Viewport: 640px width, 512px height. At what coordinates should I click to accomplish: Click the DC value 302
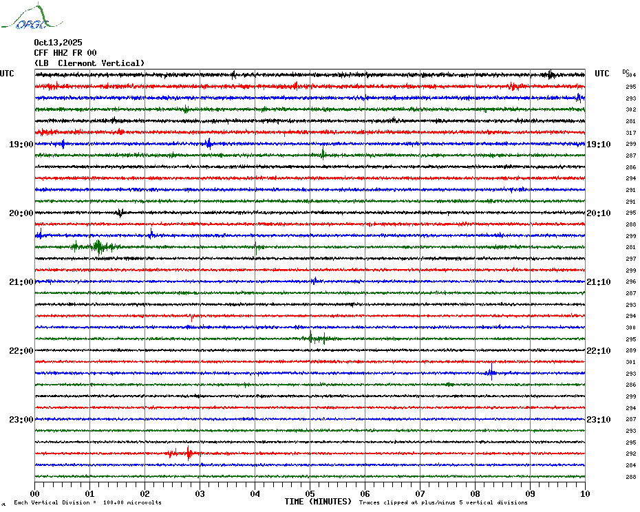click(x=631, y=110)
